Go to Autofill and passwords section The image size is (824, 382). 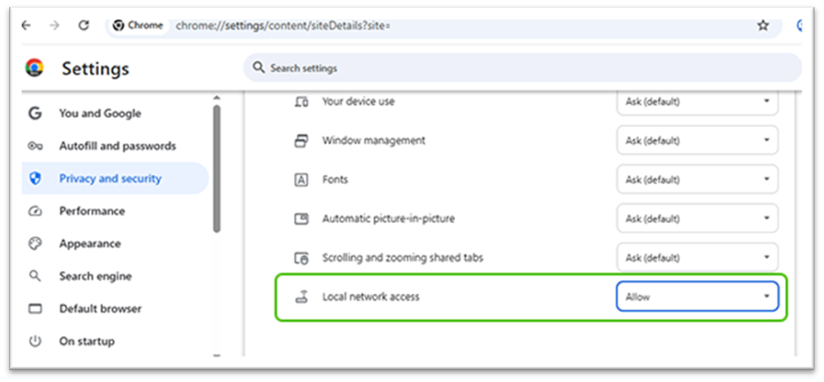[x=117, y=146]
